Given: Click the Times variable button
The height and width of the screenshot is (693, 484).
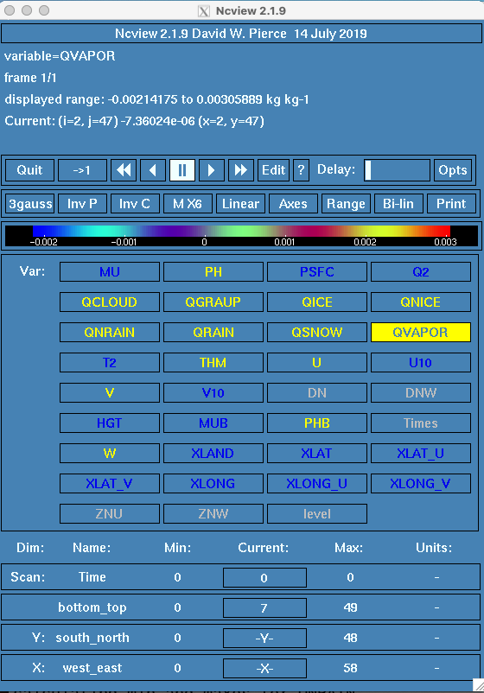Looking at the screenshot, I should click(421, 423).
